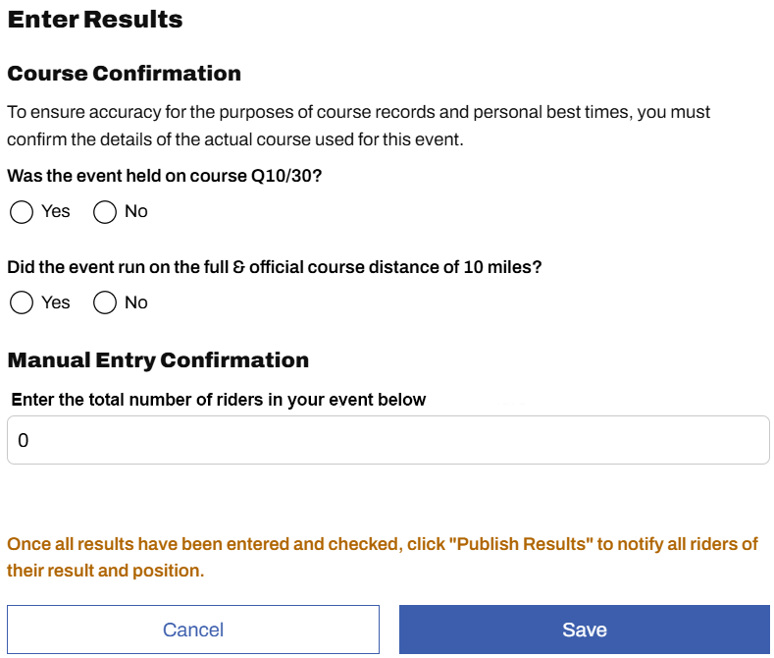Click the 0 value in the riders field
This screenshot has height=658, width=774.
point(24,441)
